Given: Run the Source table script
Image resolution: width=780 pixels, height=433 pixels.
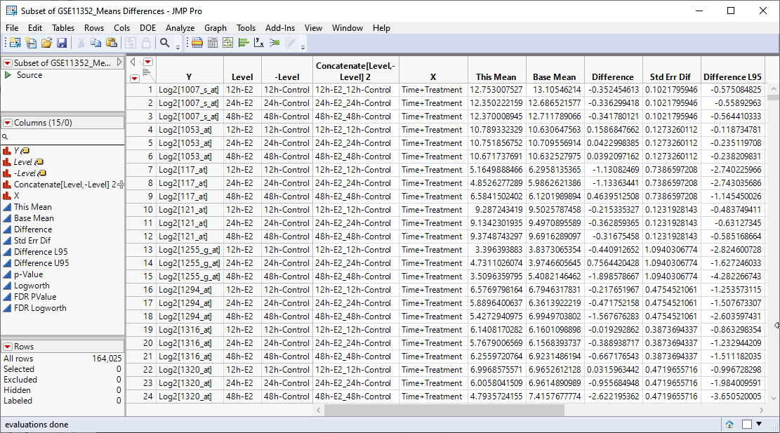Looking at the screenshot, I should point(8,75).
